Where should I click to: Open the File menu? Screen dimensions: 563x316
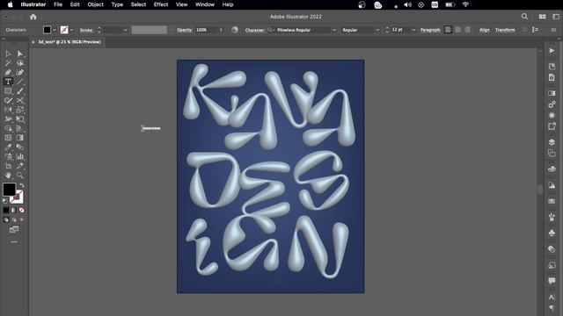tap(58, 4)
